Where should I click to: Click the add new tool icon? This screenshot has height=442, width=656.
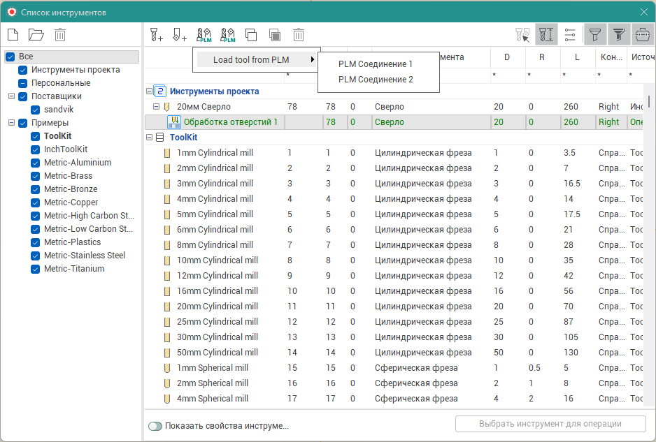(157, 34)
